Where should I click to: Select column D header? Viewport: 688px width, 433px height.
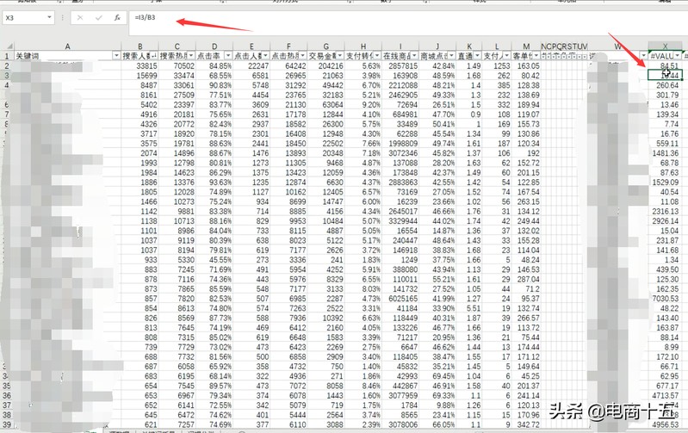214,46
